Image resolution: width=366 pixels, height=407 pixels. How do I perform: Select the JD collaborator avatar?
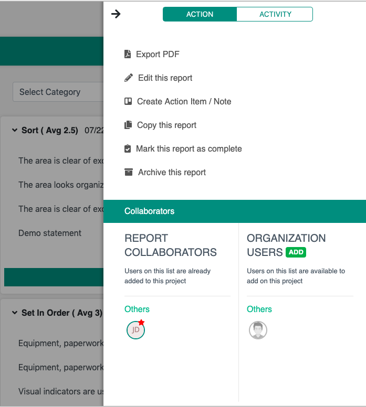[x=135, y=330]
